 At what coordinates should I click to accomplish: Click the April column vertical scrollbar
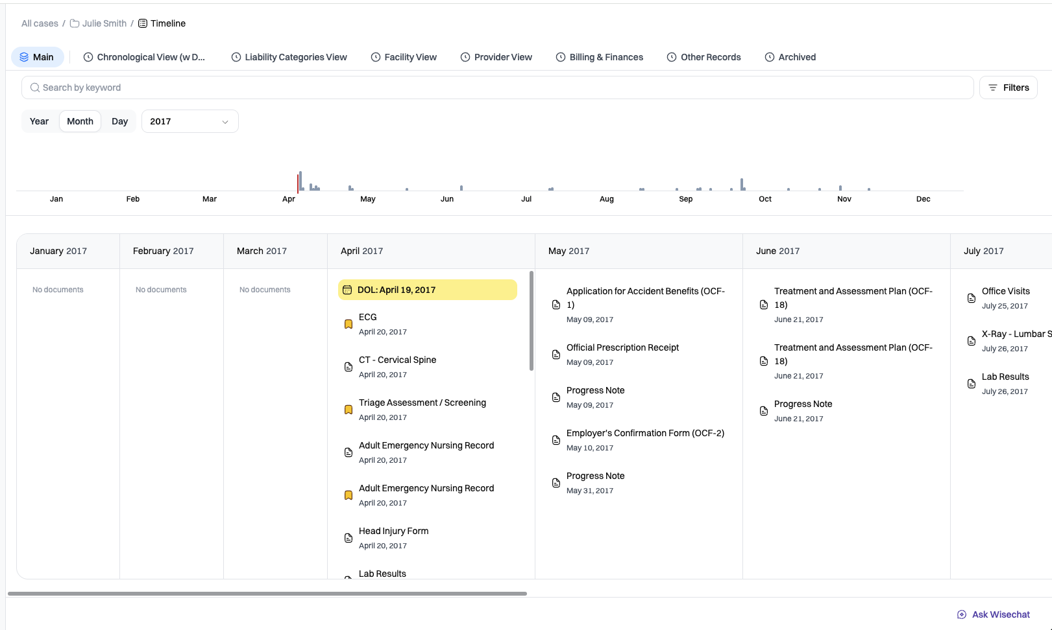coord(532,321)
